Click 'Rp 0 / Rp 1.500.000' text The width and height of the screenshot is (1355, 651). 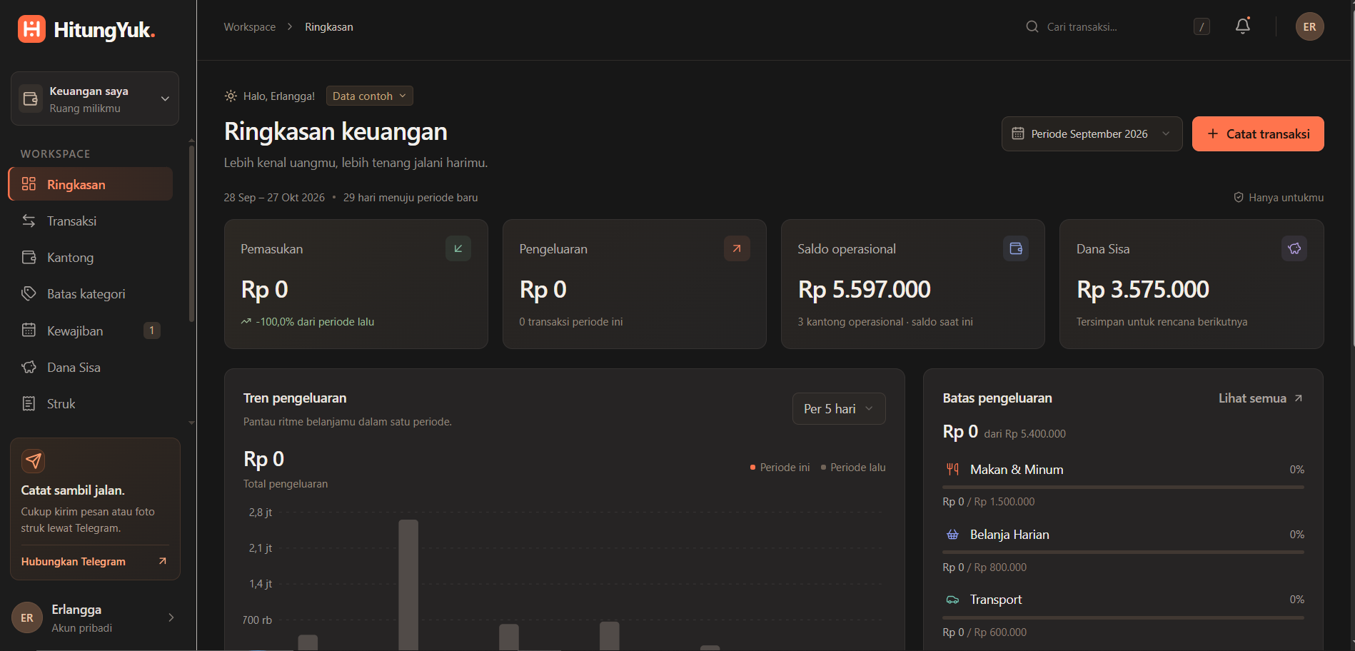tap(988, 501)
